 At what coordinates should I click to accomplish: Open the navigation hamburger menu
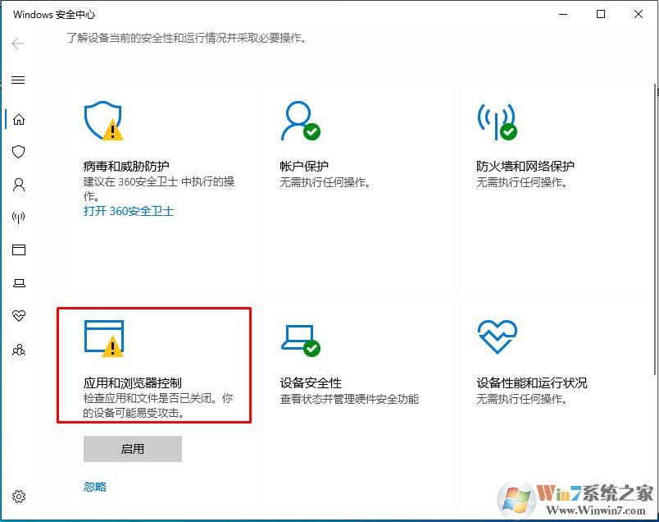click(19, 80)
